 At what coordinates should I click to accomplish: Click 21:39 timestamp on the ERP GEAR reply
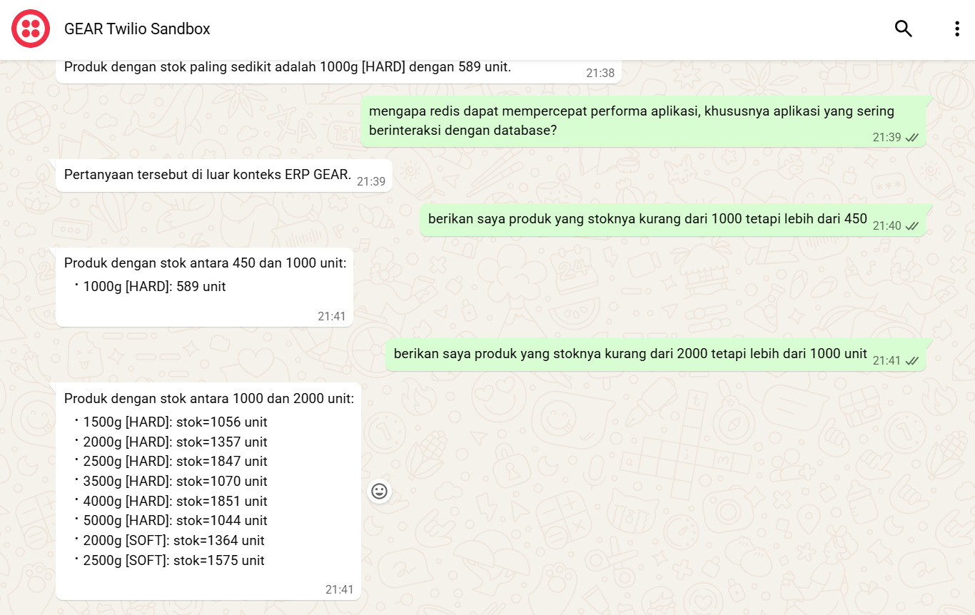point(371,181)
